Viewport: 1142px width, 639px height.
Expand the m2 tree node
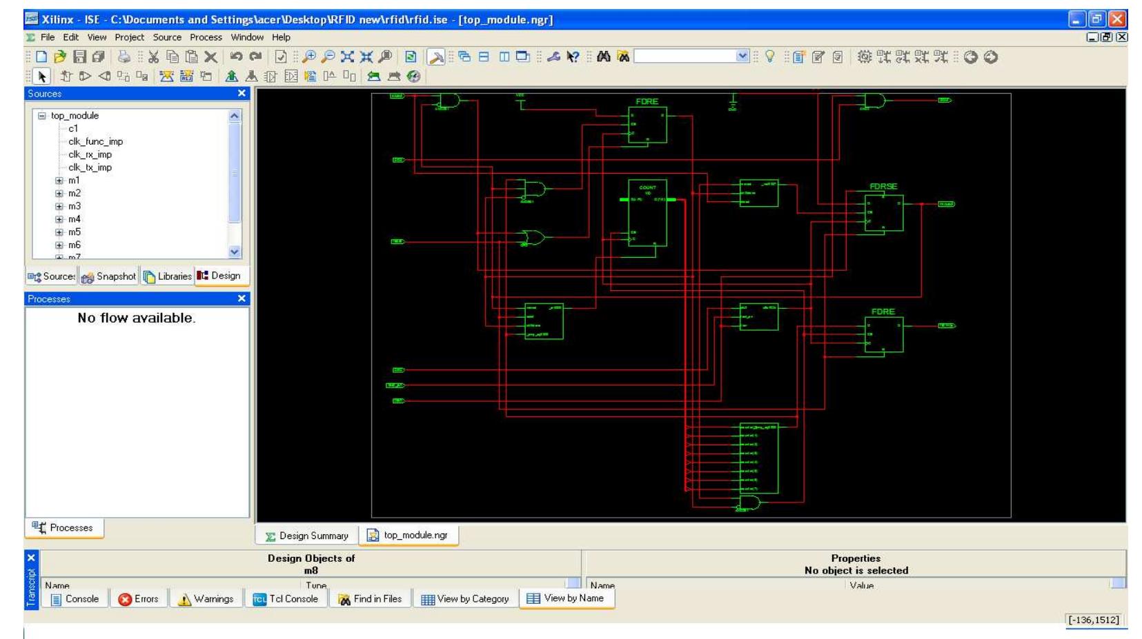tap(59, 194)
